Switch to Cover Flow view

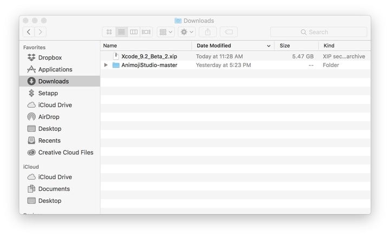[146, 32]
